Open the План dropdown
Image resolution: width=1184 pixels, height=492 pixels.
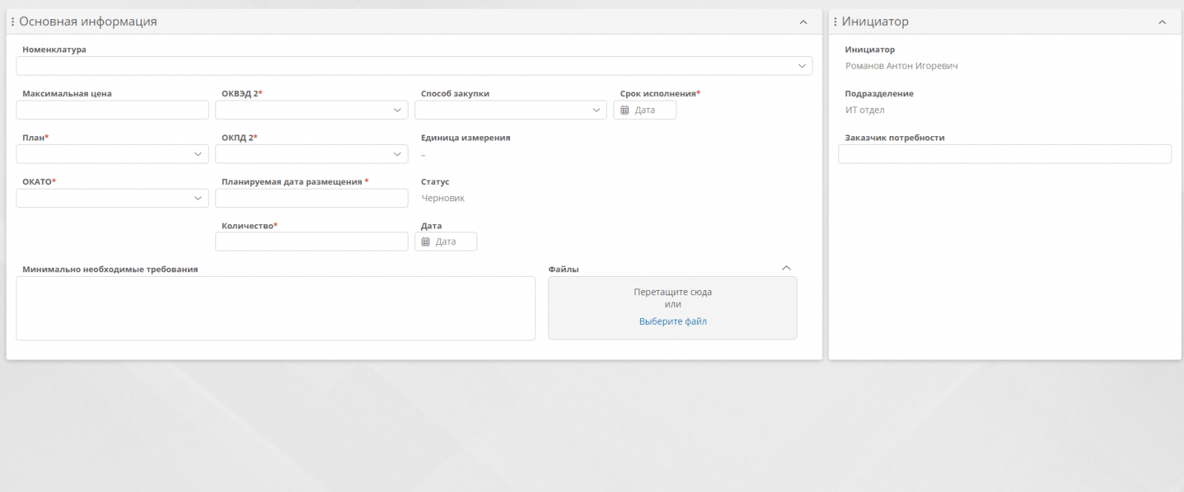pos(198,154)
